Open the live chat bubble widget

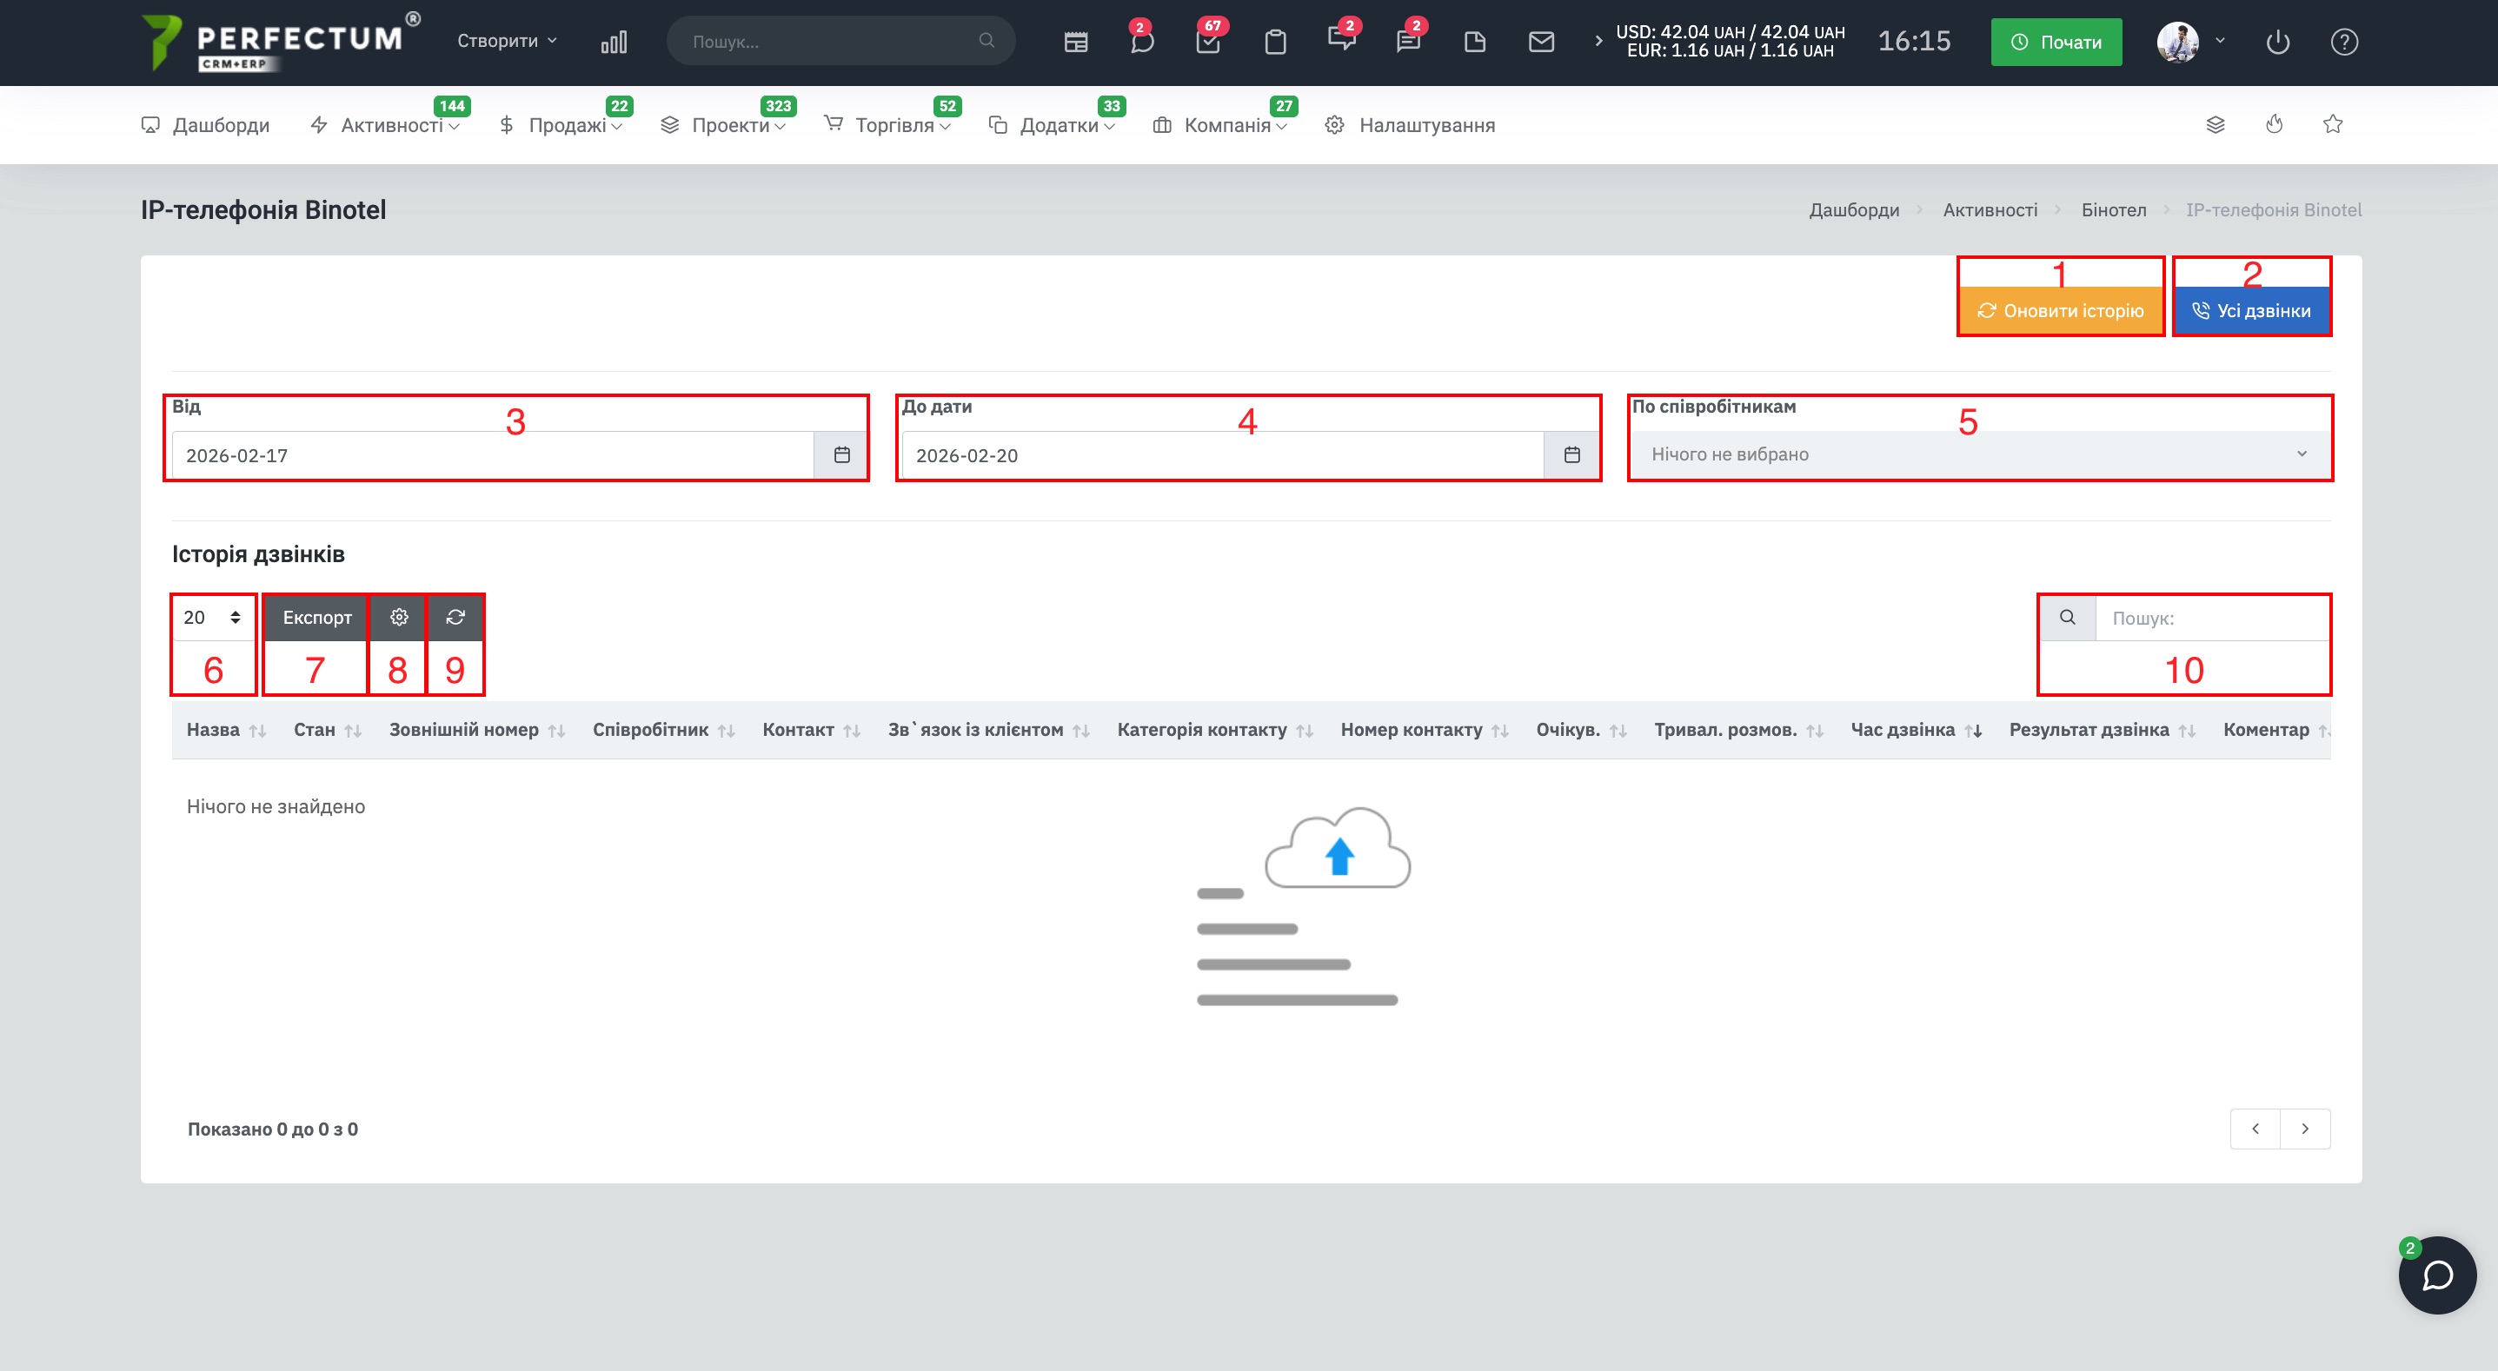click(2437, 1275)
